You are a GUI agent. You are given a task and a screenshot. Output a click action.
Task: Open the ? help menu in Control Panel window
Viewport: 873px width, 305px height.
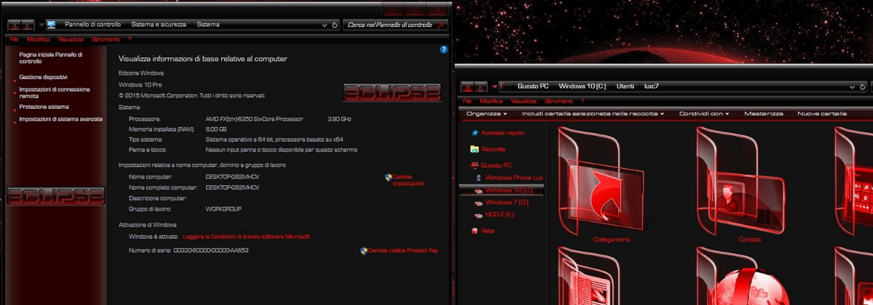(129, 39)
